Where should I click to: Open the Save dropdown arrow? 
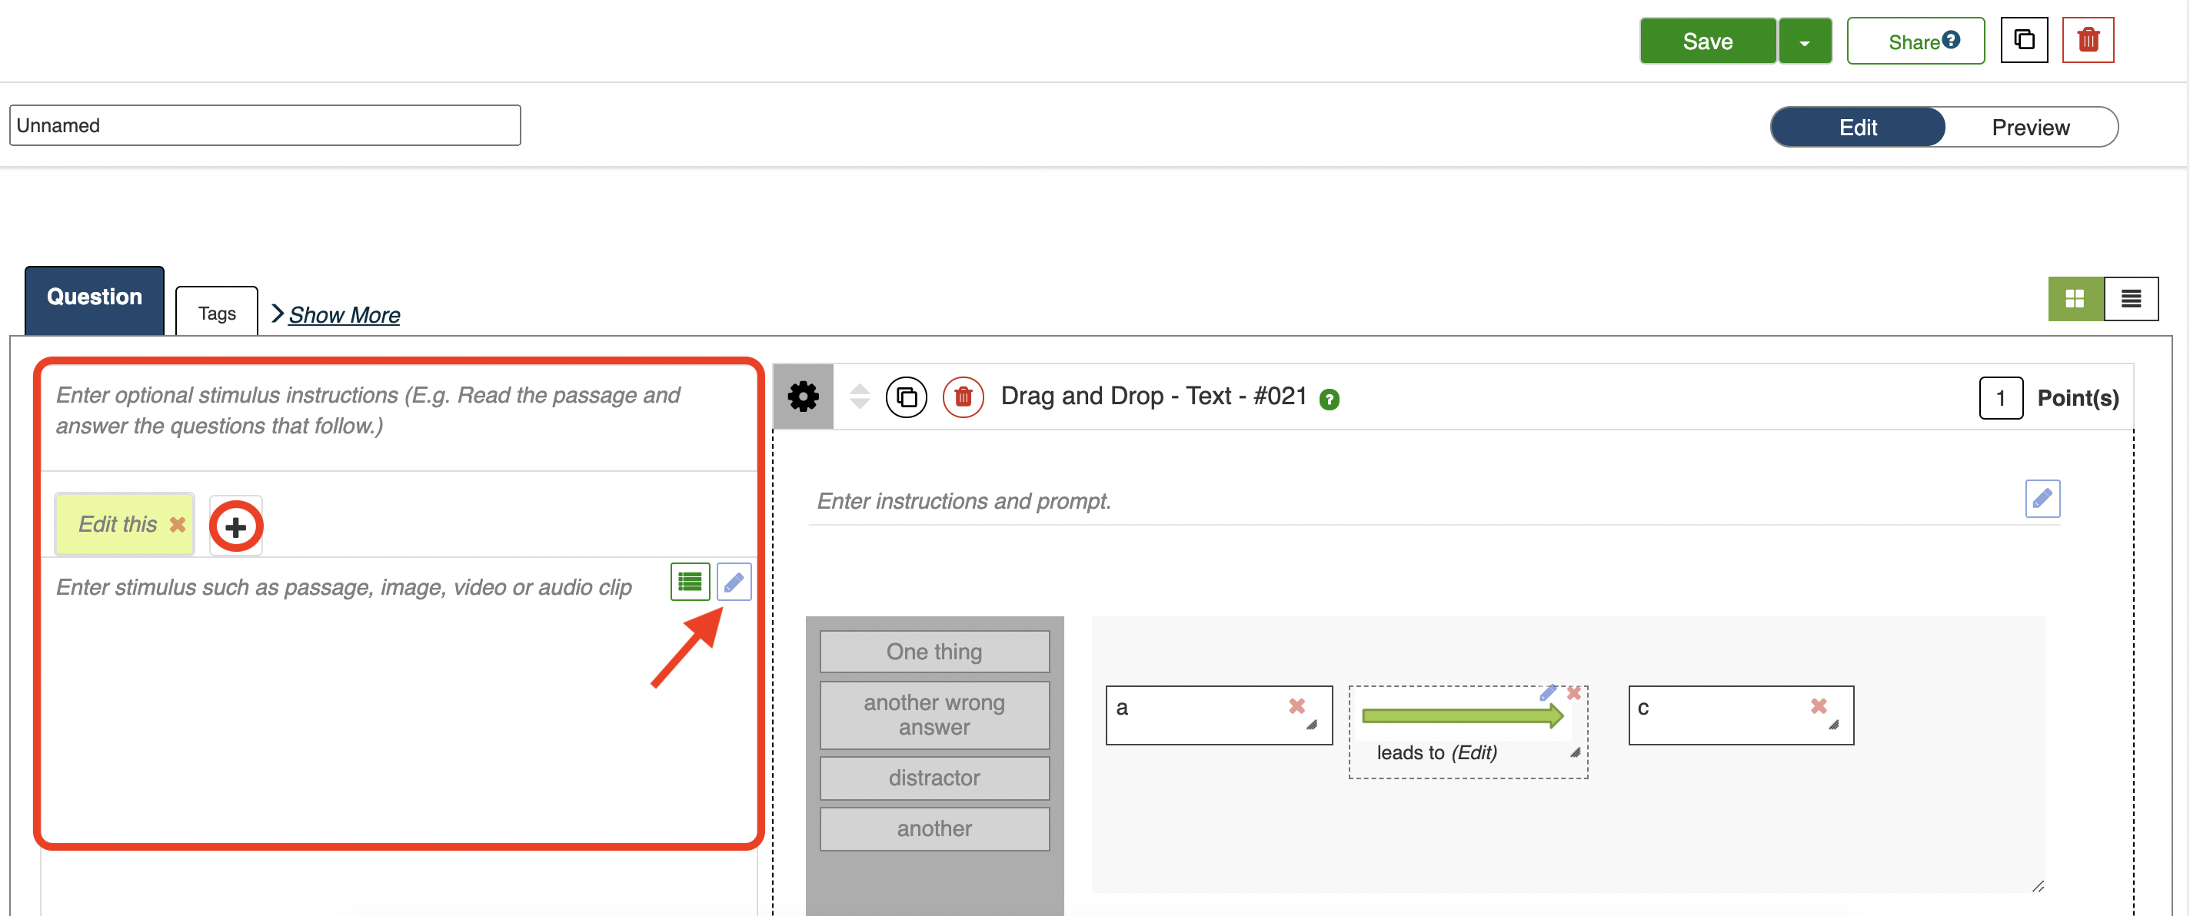pos(1804,41)
